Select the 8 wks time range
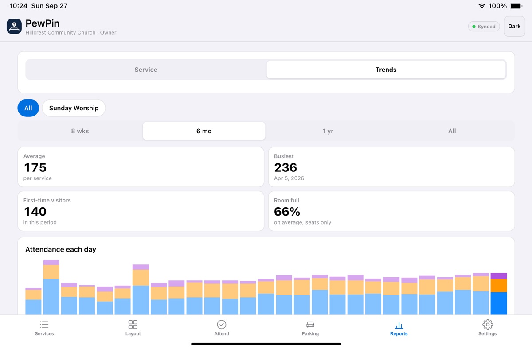Viewport: 532px width, 349px height. [80, 131]
